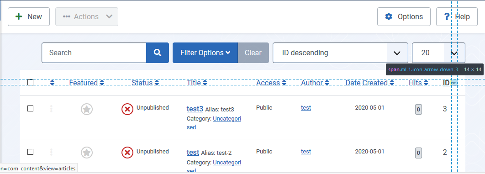Click 'Public' access in test row
485x174 pixels.
pos(264,152)
